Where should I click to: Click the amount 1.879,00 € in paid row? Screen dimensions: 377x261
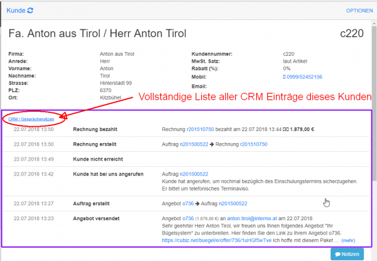click(x=302, y=129)
